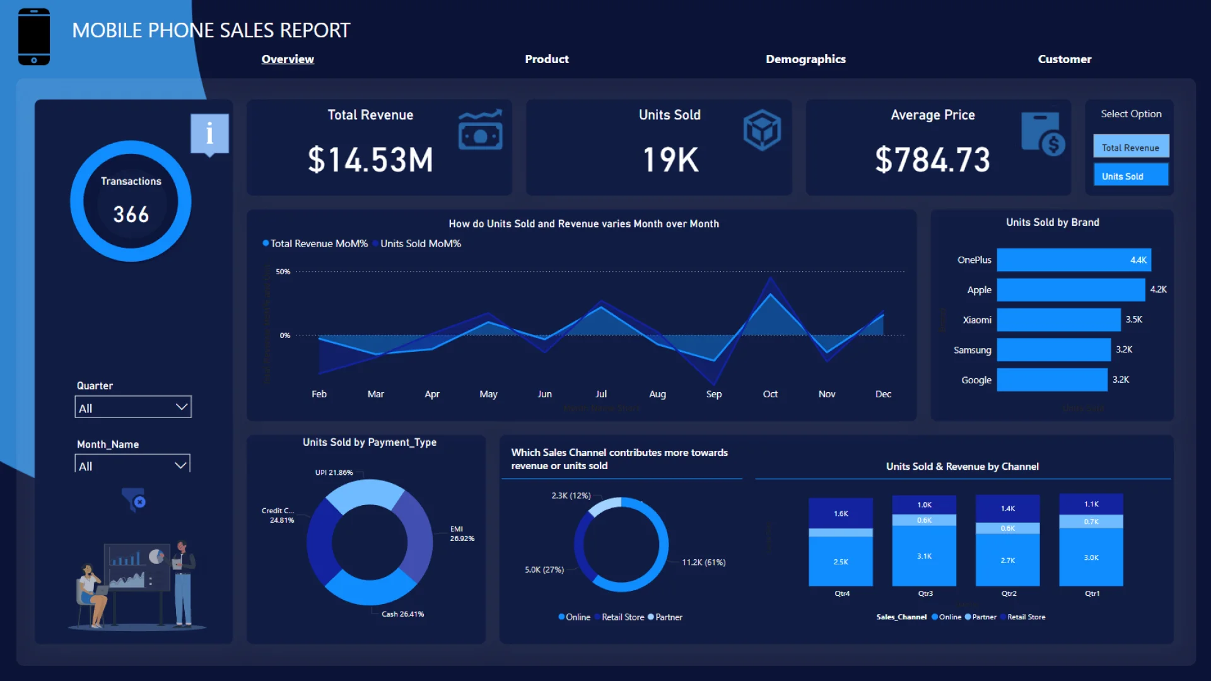Switch to the Demographics tab
Screen dimensions: 1211x681
[x=805, y=59]
